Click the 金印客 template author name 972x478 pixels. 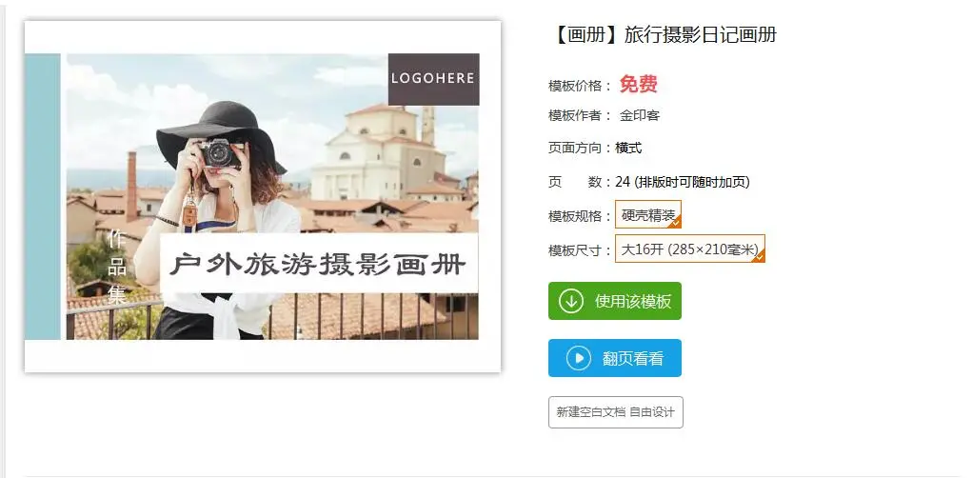tap(640, 115)
